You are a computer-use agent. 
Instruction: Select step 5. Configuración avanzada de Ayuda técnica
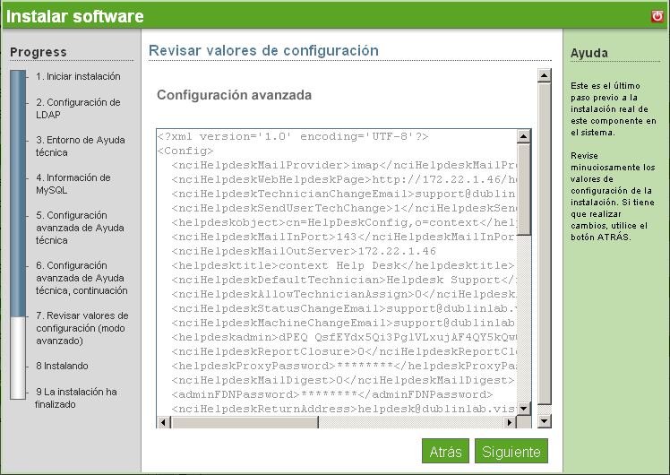pyautogui.click(x=80, y=228)
